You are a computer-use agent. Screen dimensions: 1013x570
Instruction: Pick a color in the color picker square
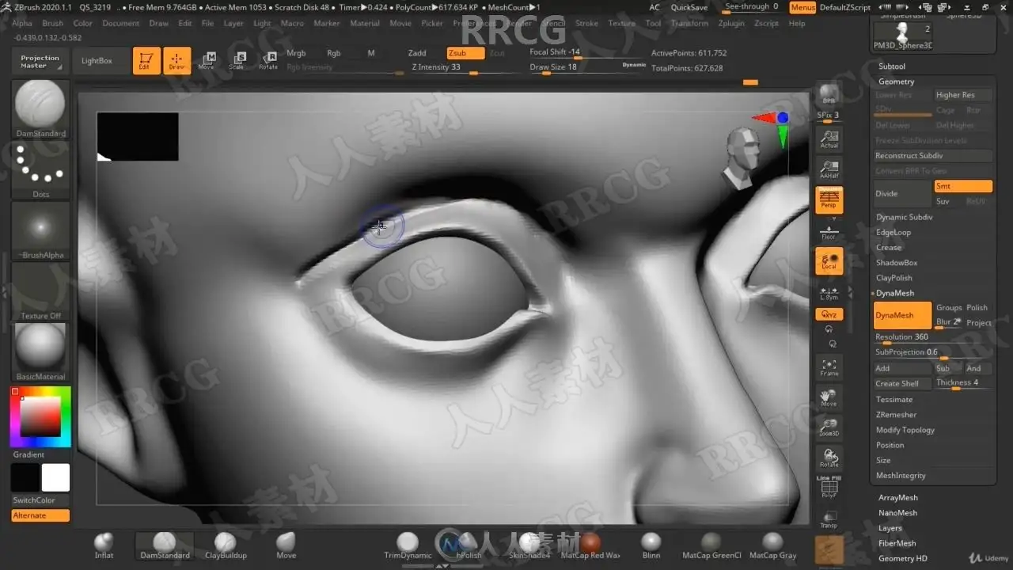click(x=40, y=416)
